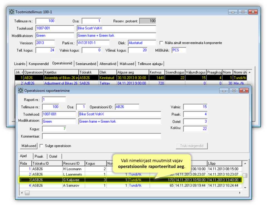Click the Kestvus column header
The height and width of the screenshot is (206, 267).
pos(157,72)
